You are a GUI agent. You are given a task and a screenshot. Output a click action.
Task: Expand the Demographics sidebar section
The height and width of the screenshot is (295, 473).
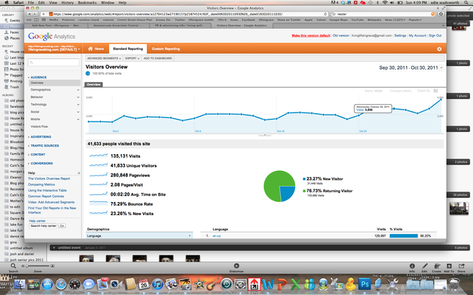pos(54,90)
